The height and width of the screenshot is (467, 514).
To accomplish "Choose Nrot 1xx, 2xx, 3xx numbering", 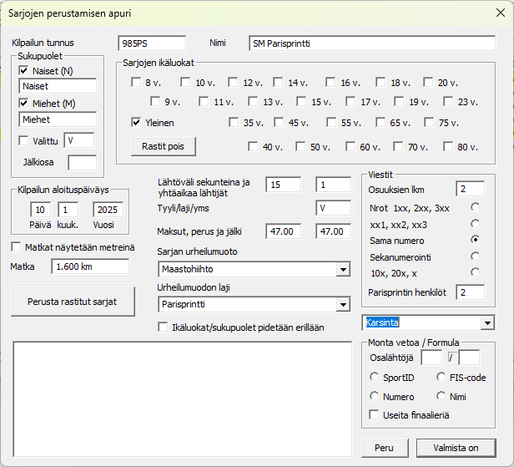I will [476, 206].
